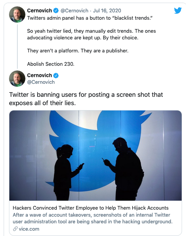This screenshot has height=236, width=186.
Task: Select the main tweet text about banning users
Action: (86, 99)
